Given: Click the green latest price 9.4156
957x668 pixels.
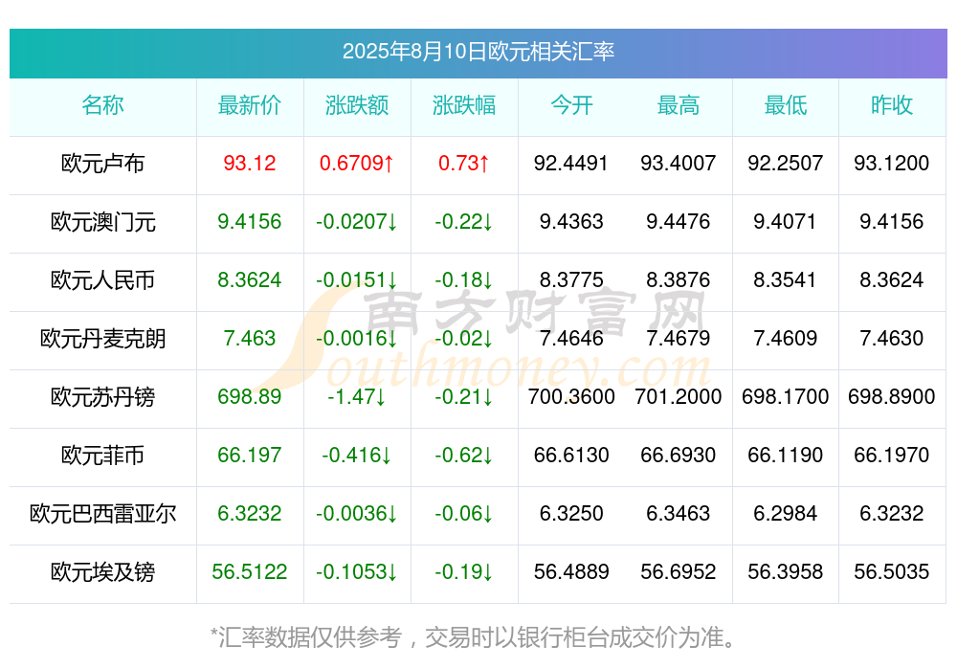Looking at the screenshot, I should [250, 221].
